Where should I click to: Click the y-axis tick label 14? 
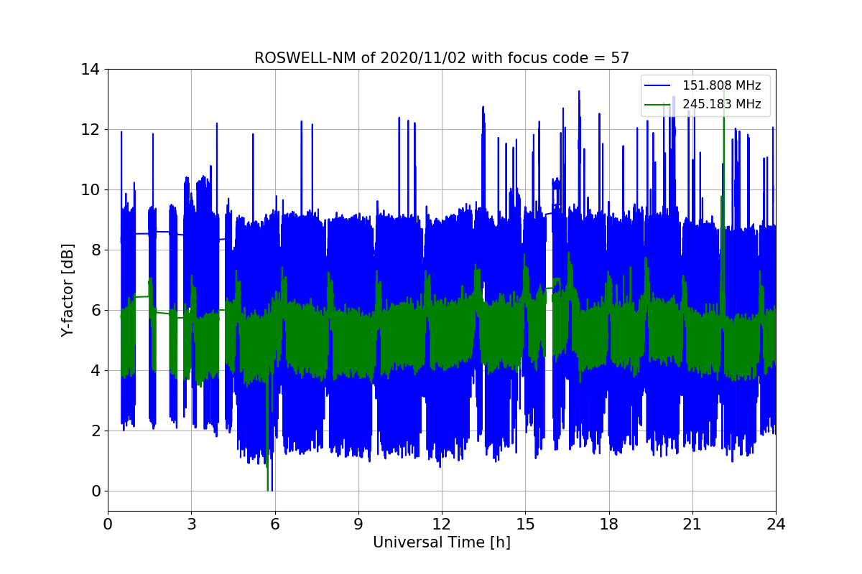coord(91,70)
